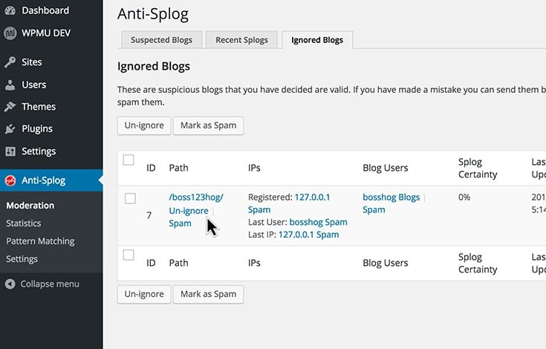Open the Recent Splogs tab
Image resolution: width=546 pixels, height=349 pixels.
tap(241, 40)
